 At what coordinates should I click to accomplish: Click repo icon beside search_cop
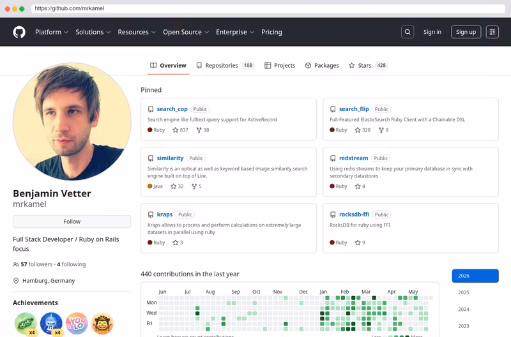click(x=151, y=109)
